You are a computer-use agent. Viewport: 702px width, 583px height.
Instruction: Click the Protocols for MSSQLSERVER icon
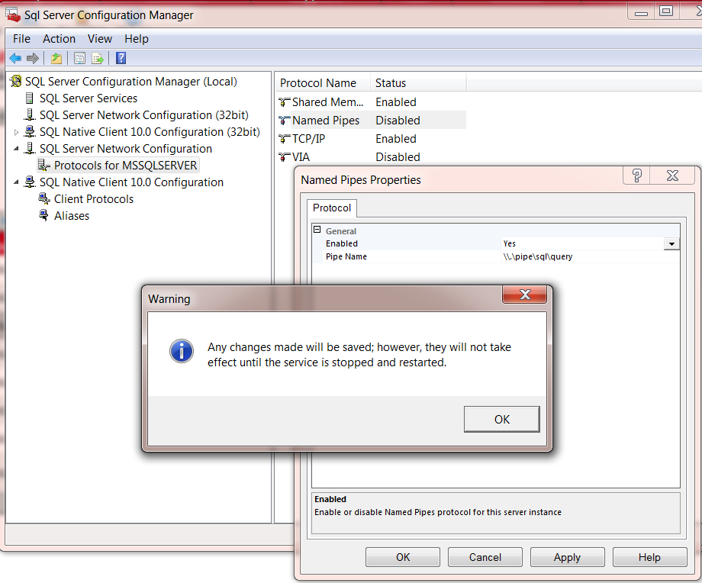pyautogui.click(x=44, y=166)
